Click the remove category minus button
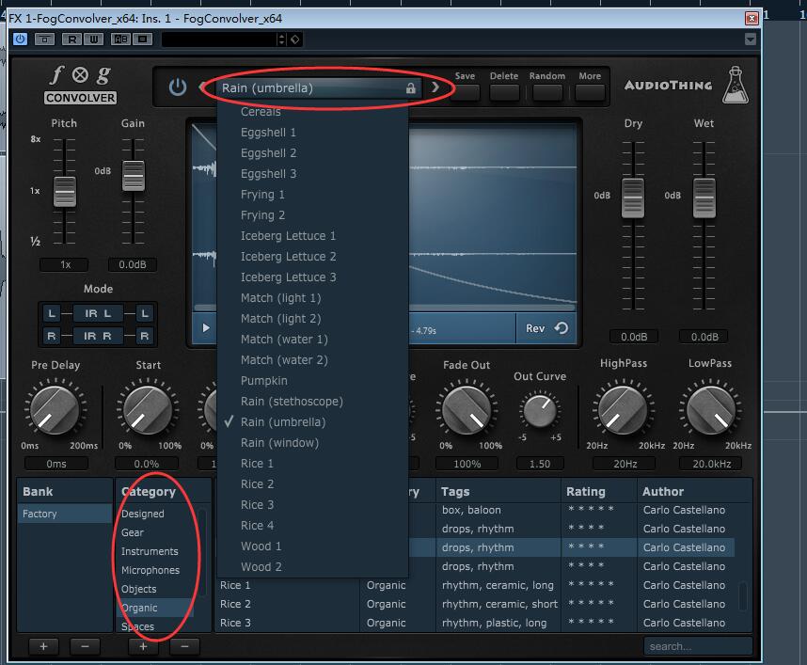Image resolution: width=807 pixels, height=665 pixels. pyautogui.click(x=184, y=646)
